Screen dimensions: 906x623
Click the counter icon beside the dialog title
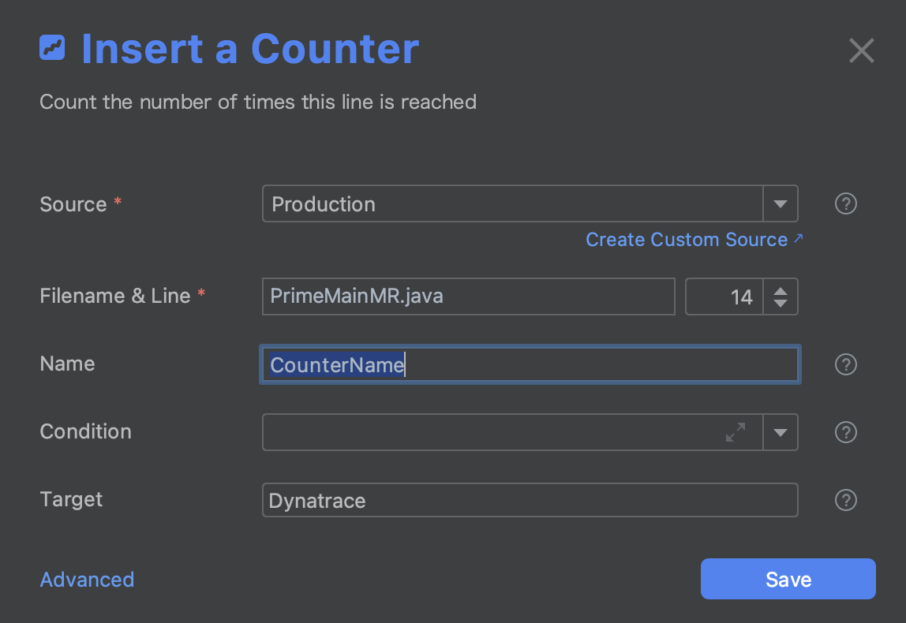pyautogui.click(x=52, y=48)
